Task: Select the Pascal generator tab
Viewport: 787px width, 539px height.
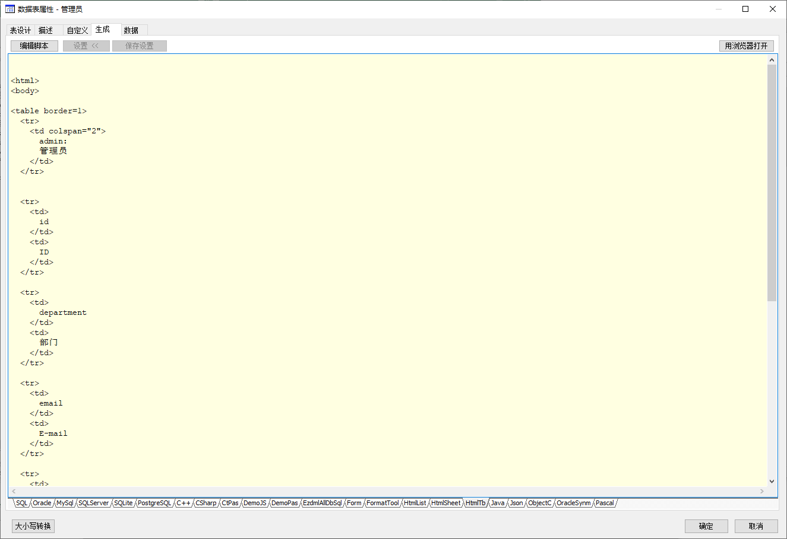Action: click(x=605, y=503)
